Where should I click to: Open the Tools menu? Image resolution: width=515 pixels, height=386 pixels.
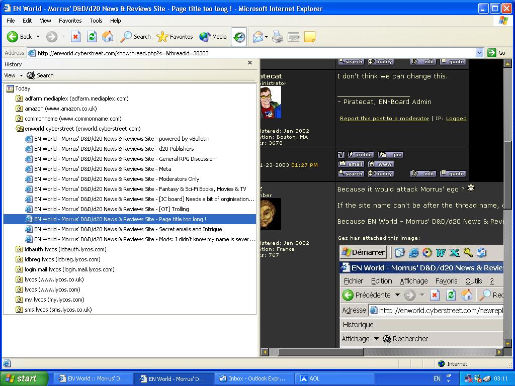(x=96, y=21)
